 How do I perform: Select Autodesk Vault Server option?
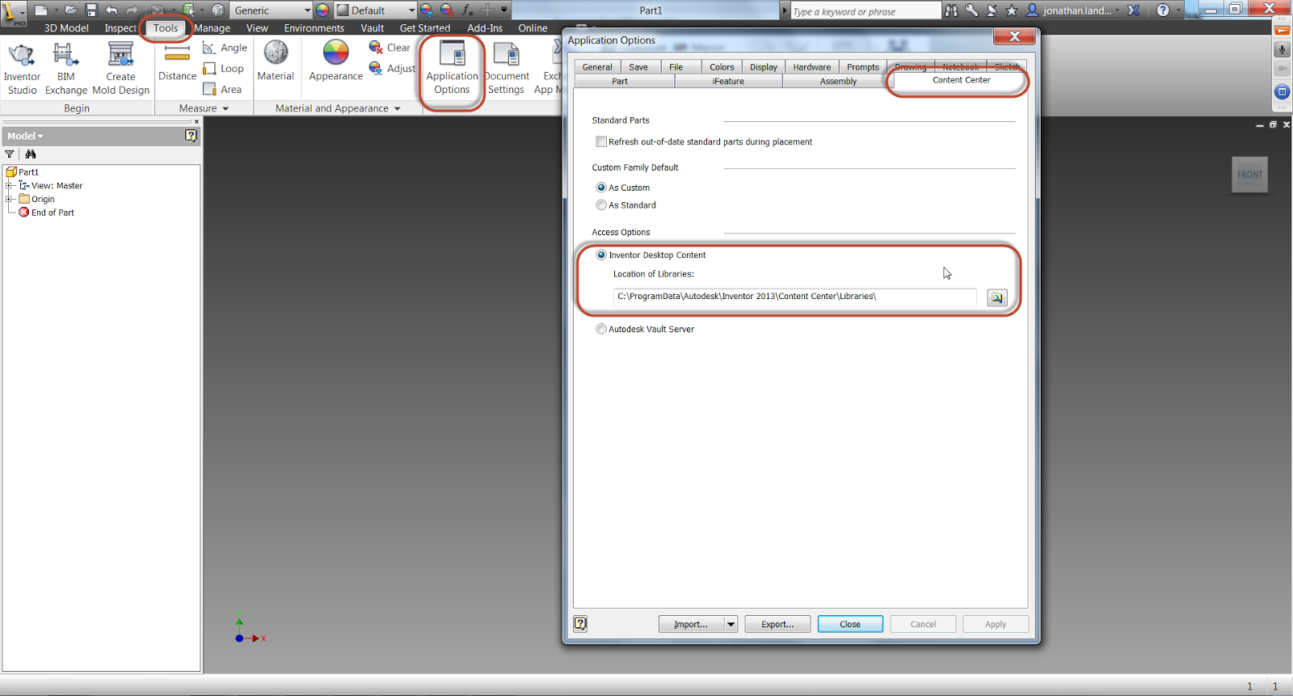click(601, 329)
